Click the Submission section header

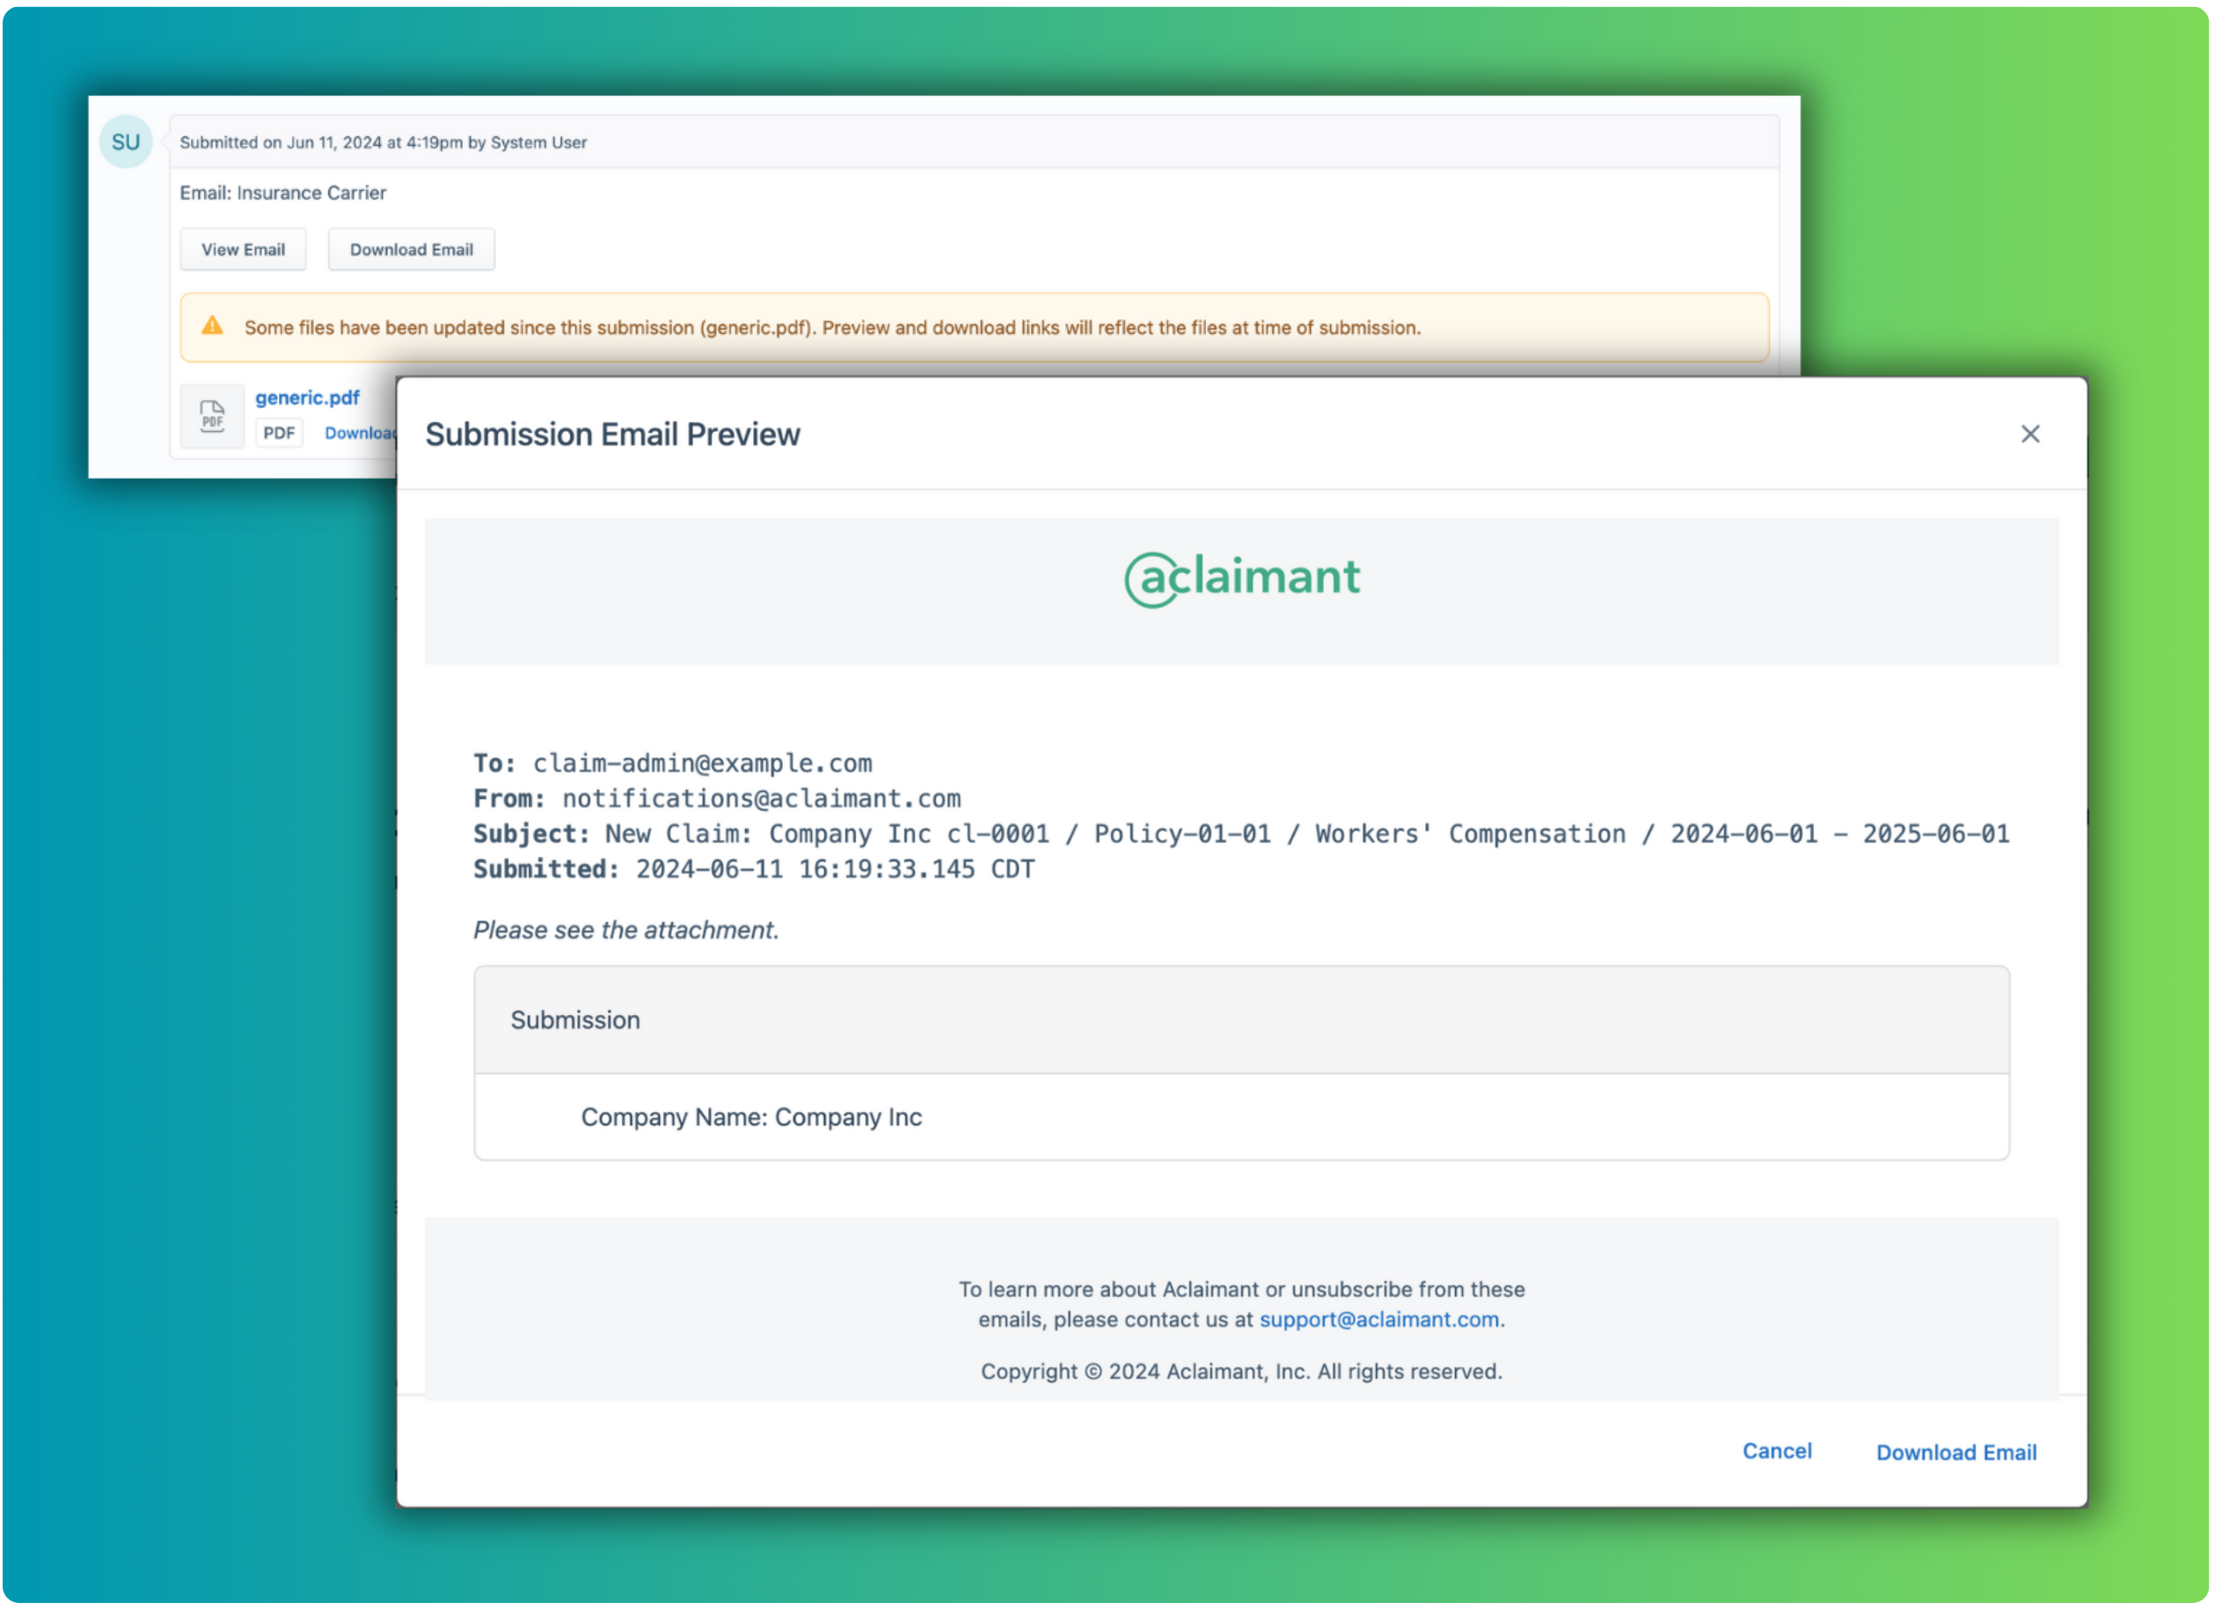(1241, 1020)
